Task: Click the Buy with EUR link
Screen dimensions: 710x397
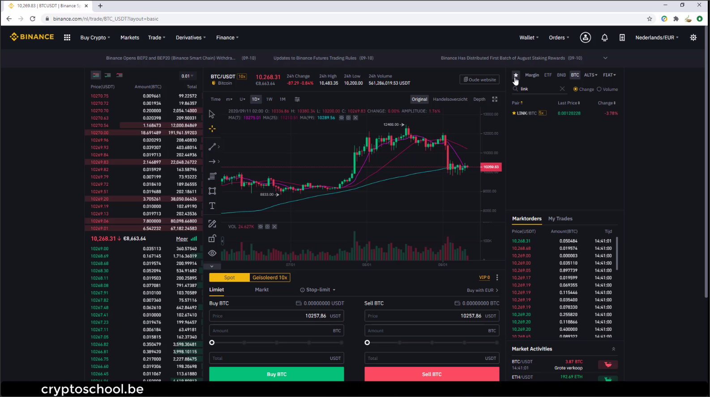Action: 483,290
